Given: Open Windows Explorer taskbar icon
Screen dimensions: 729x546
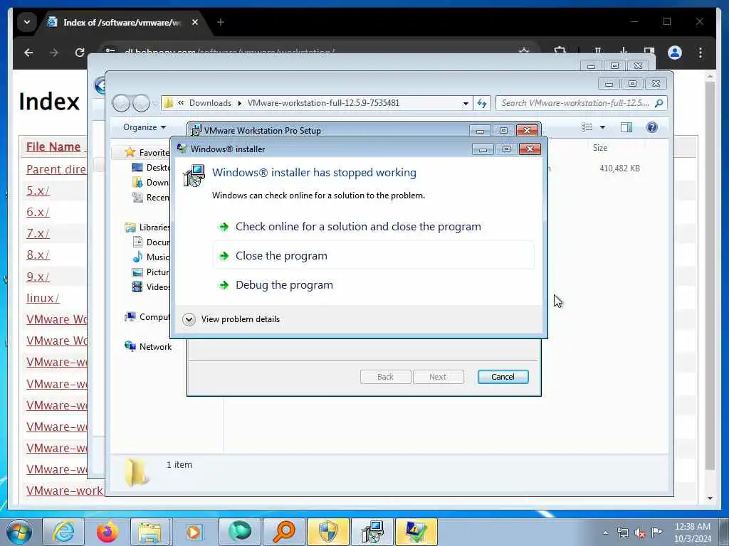Looking at the screenshot, I should tap(150, 532).
